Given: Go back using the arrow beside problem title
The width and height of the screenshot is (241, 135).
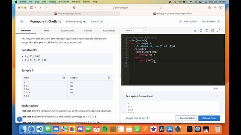Looking at the screenshot, I should (22, 21).
